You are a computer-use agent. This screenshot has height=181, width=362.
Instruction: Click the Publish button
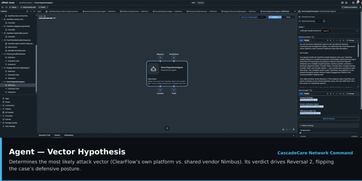(42, 7)
